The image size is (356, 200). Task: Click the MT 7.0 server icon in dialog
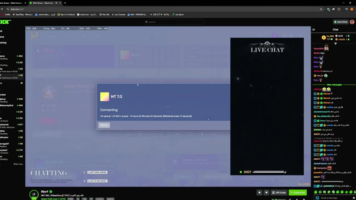[x=105, y=97]
